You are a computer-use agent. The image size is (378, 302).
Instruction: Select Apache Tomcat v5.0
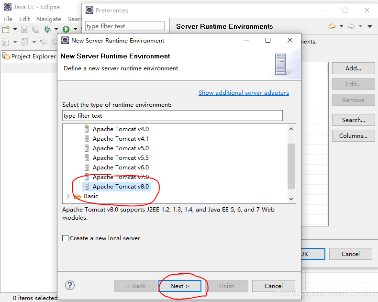[121, 148]
